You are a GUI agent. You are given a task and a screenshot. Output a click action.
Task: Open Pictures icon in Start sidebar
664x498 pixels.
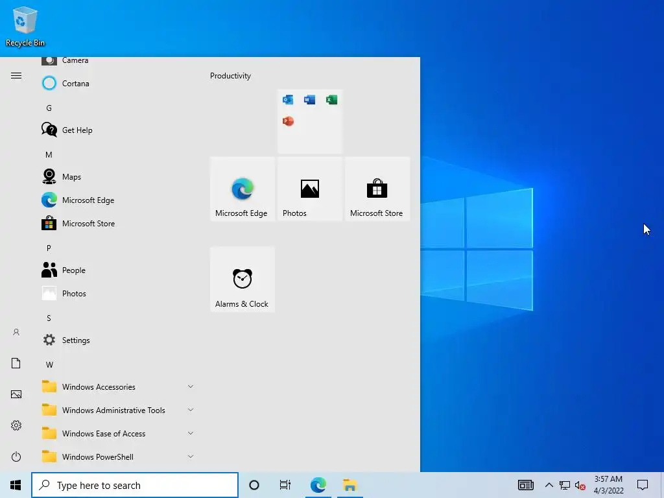(16, 394)
